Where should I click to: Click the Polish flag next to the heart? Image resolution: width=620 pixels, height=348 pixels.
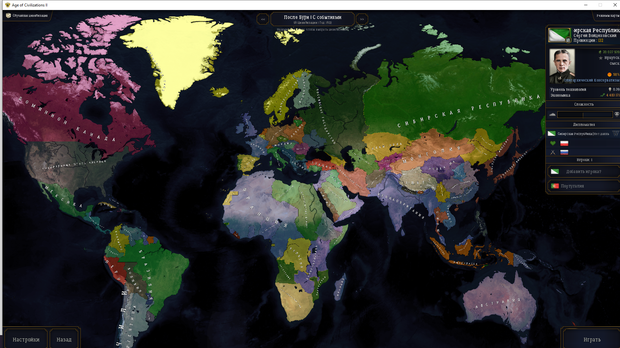pos(564,143)
